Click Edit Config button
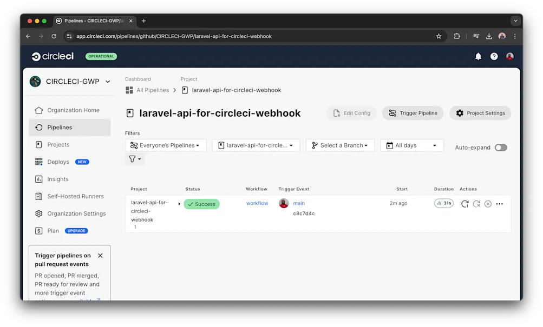543x327 pixels. click(x=351, y=113)
